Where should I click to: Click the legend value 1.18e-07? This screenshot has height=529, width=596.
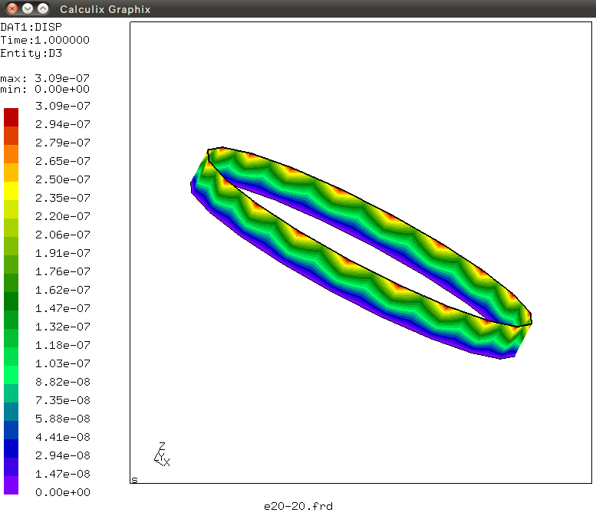[63, 345]
